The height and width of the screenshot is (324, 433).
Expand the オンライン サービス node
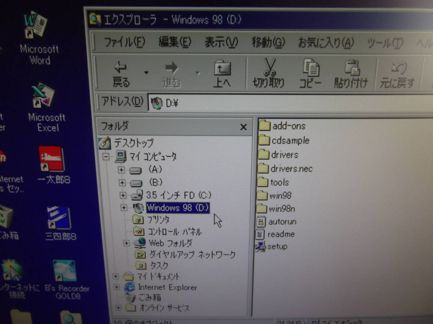(x=118, y=308)
